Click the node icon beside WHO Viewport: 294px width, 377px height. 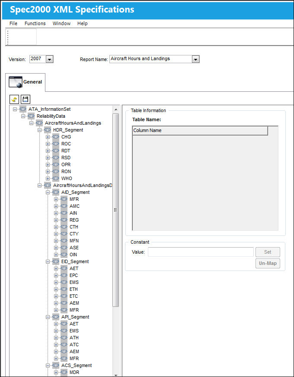point(56,178)
